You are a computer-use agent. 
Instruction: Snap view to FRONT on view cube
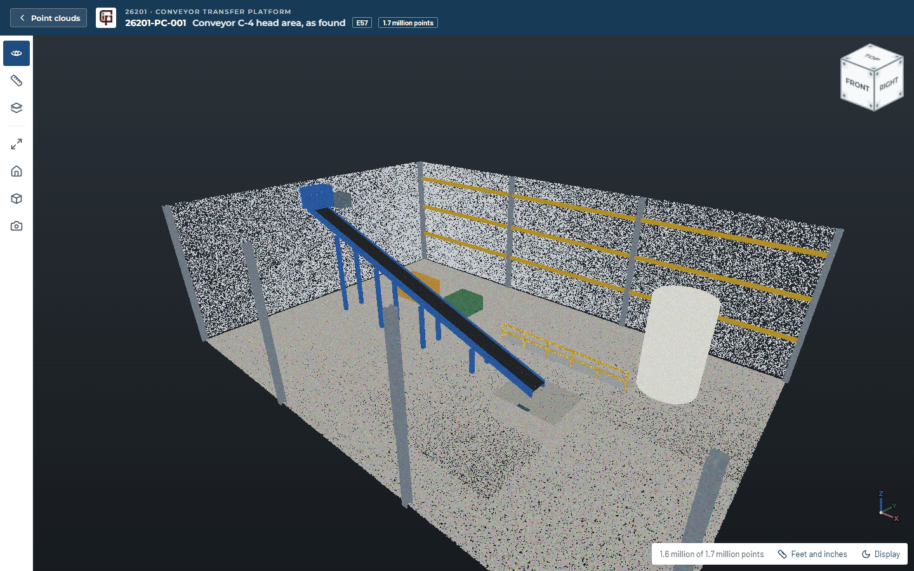pos(857,85)
